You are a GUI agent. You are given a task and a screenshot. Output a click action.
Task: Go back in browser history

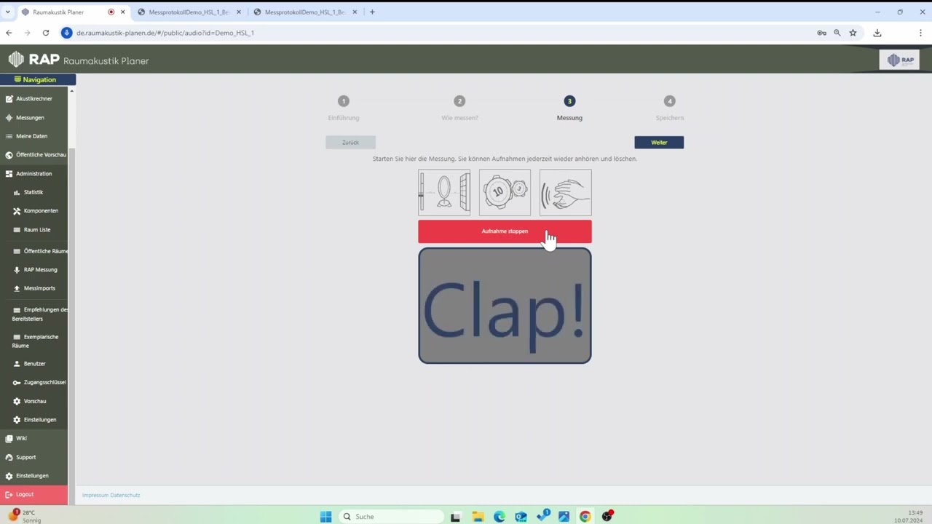pos(9,33)
